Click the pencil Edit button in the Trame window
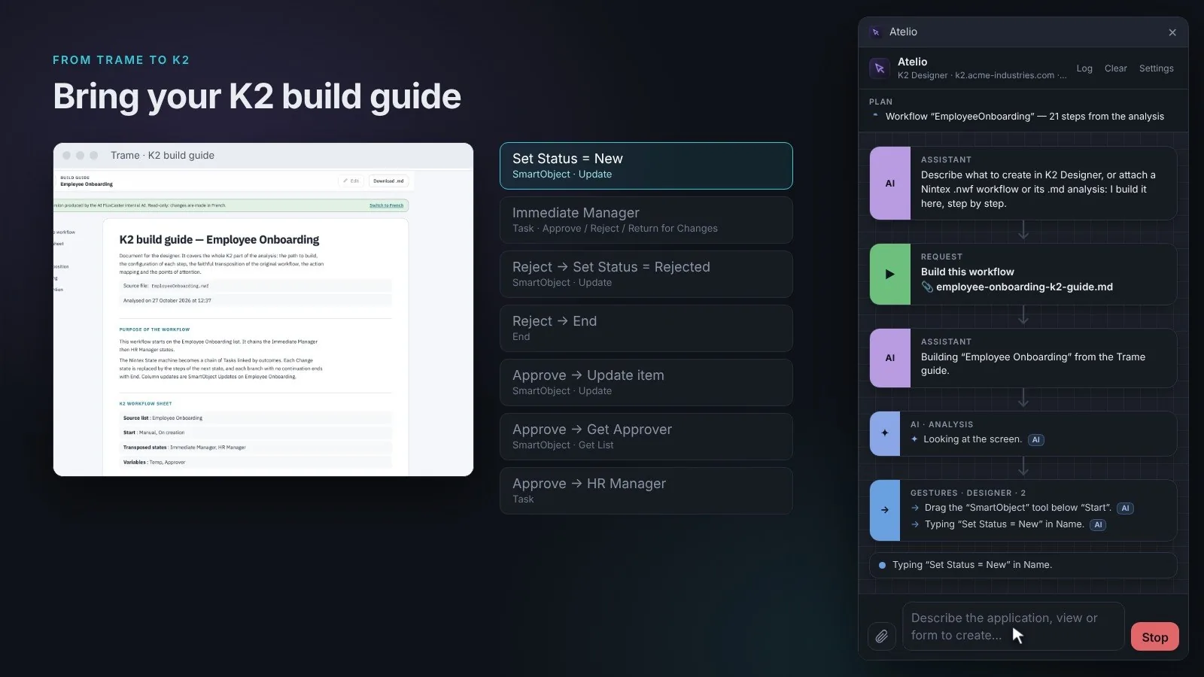Viewport: 1204px width, 677px height. coord(351,181)
